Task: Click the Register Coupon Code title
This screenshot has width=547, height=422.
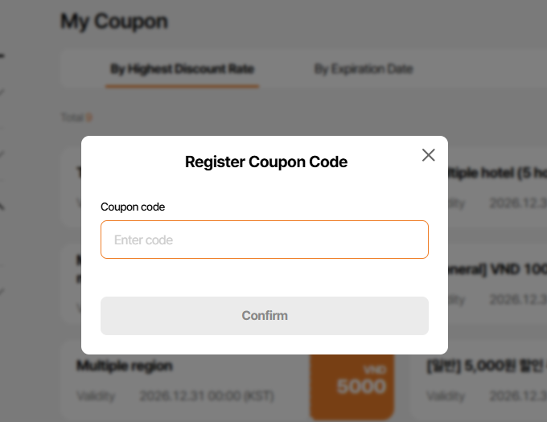Action: click(265, 162)
